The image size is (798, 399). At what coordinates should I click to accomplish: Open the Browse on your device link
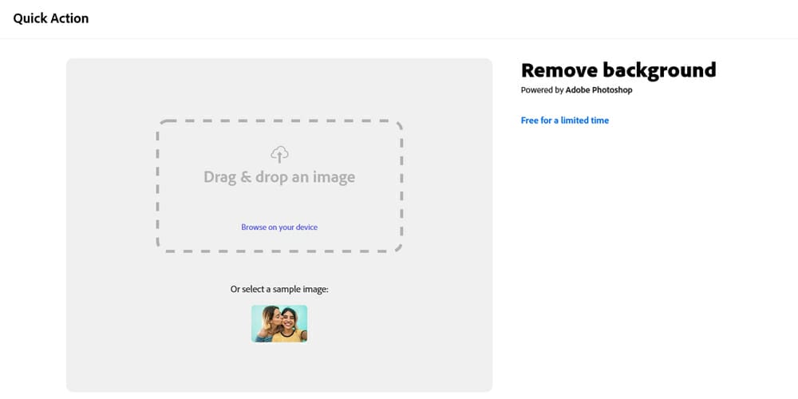pyautogui.click(x=279, y=227)
